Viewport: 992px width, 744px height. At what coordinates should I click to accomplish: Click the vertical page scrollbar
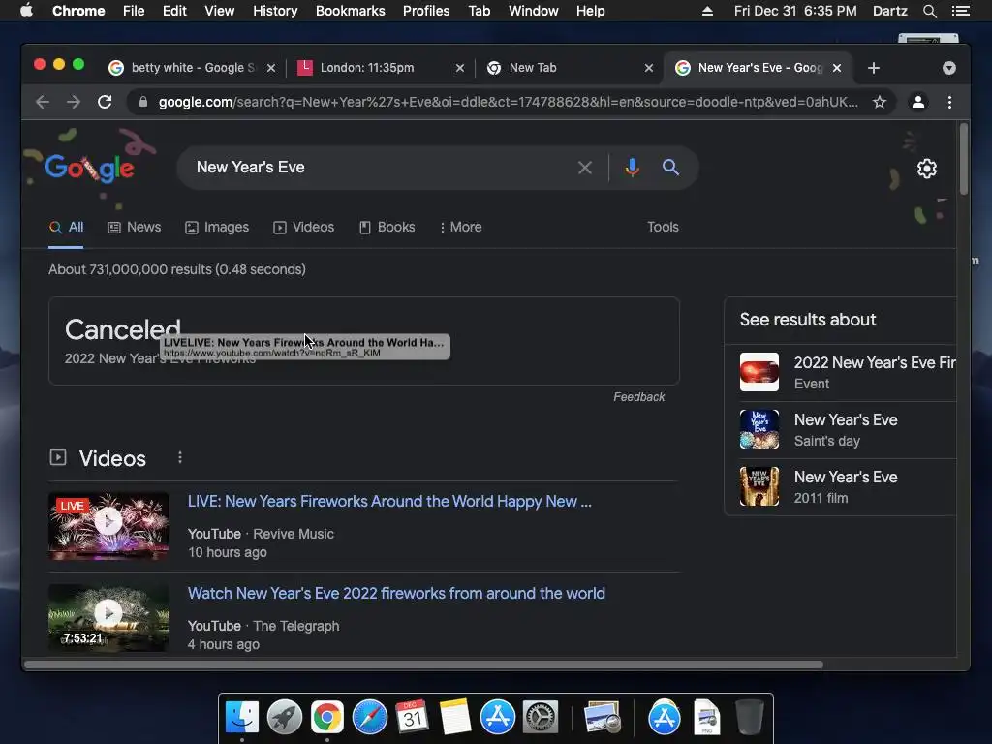964,160
